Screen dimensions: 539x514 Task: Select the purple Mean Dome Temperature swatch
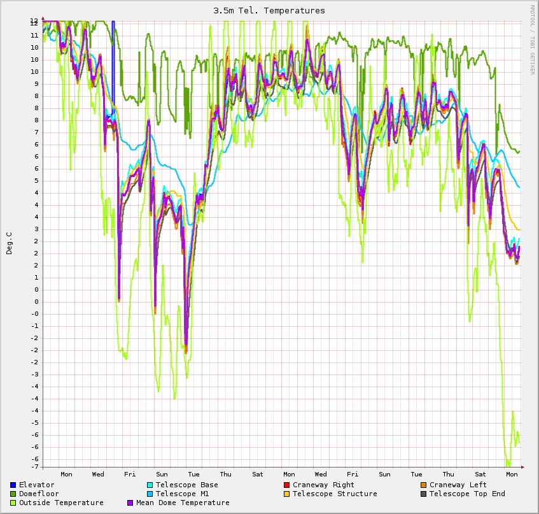130,503
